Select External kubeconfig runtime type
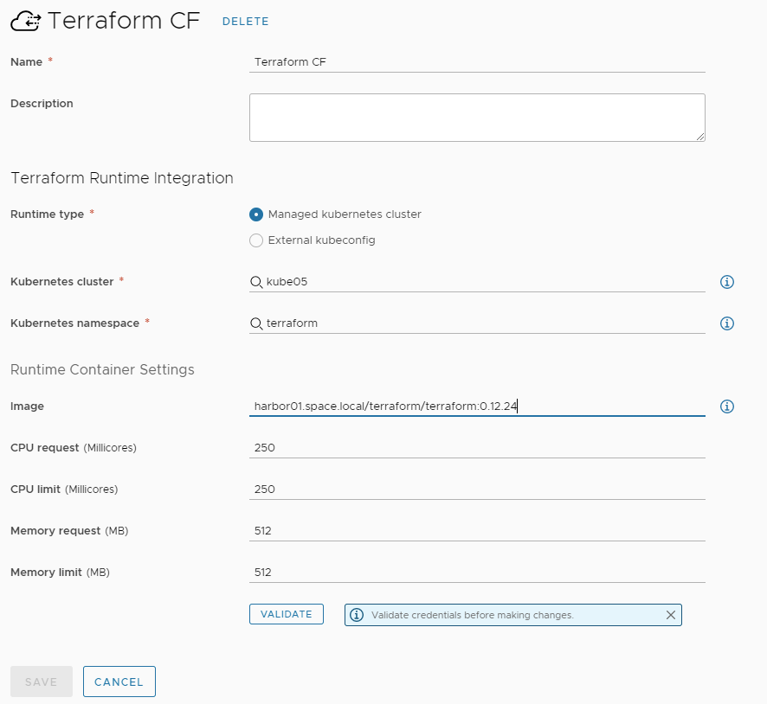The image size is (767, 704). point(256,240)
